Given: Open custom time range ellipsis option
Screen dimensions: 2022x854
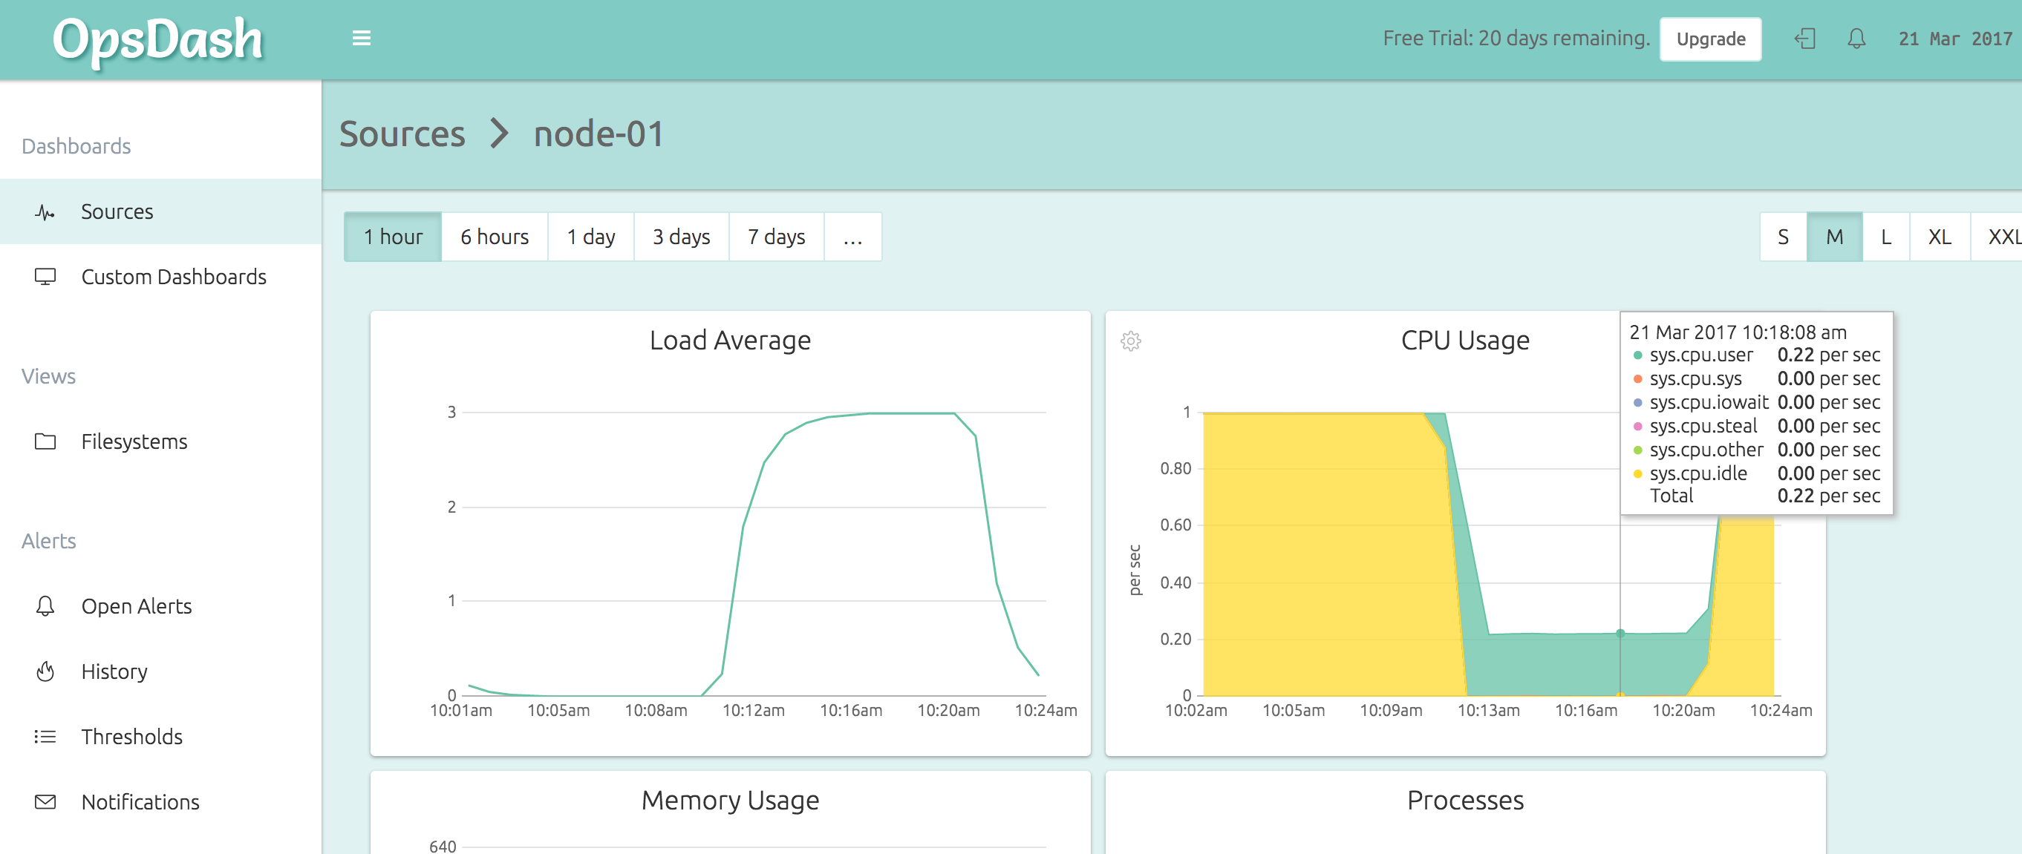Looking at the screenshot, I should 852,237.
